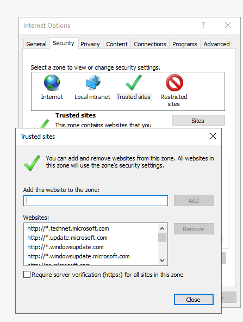Select http://*.technet.microsoft.com in the list
Image resolution: width=243 pixels, height=322 pixels.
point(68,228)
